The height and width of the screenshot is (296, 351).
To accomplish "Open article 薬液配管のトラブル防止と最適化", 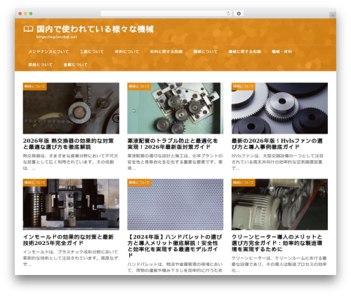I will click(x=173, y=143).
